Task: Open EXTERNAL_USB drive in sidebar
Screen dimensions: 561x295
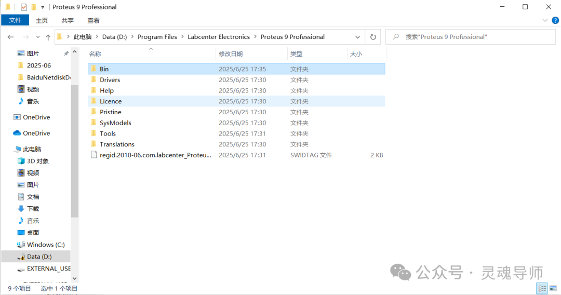Action: pos(44,269)
